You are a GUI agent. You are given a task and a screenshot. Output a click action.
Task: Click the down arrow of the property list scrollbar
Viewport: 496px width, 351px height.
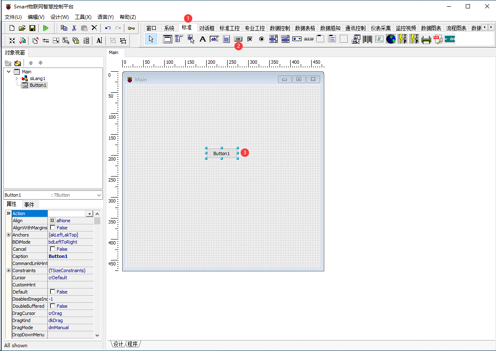pyautogui.click(x=97, y=335)
